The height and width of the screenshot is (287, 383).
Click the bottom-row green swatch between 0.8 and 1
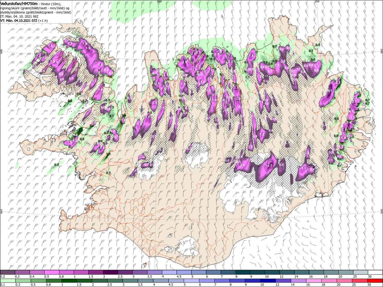[54, 281]
